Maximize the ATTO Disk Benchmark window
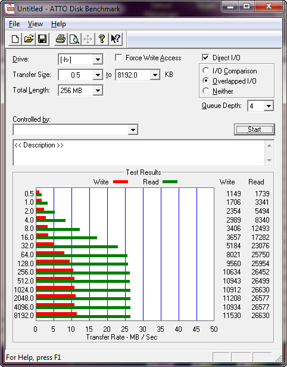The image size is (287, 367). click(x=247, y=7)
